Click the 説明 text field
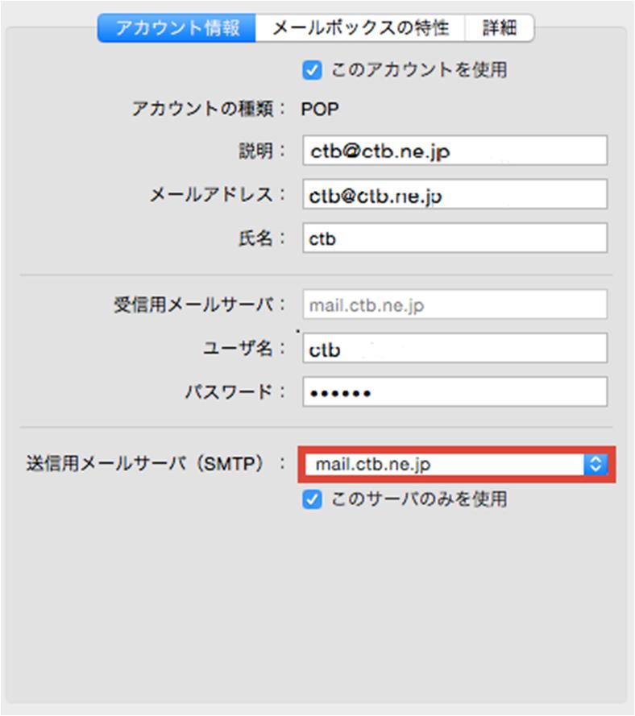Screen dimensions: 635x716 click(454, 151)
